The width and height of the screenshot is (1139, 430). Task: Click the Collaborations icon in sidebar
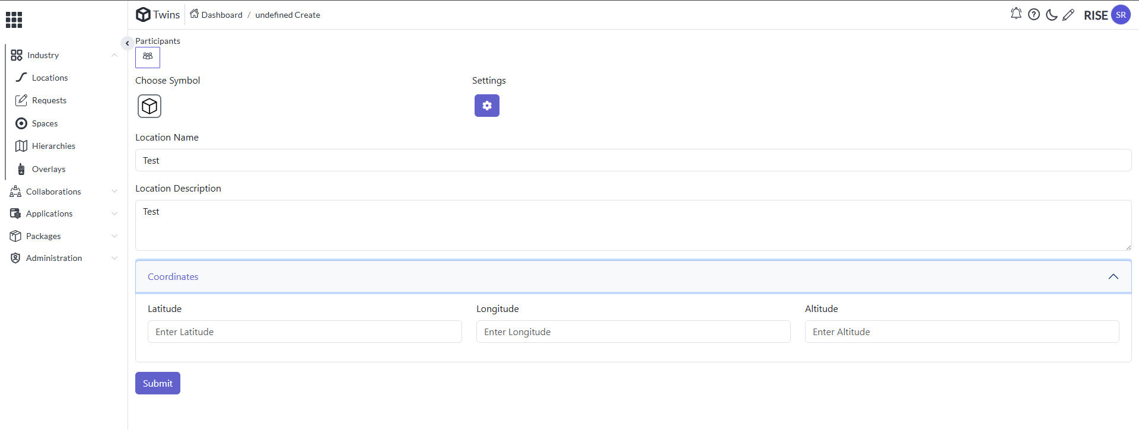15,191
